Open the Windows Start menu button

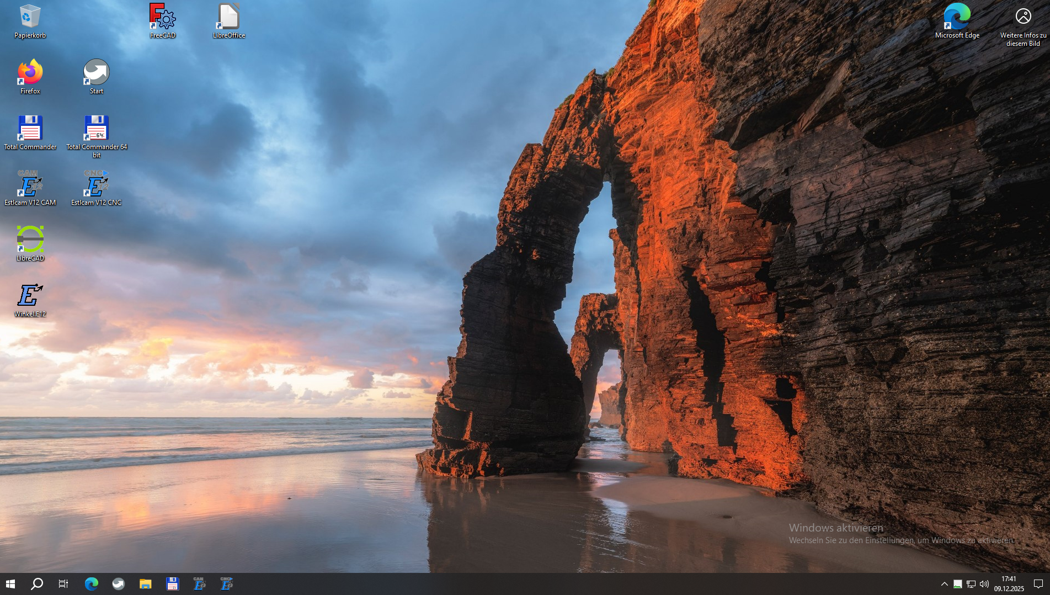click(x=10, y=584)
